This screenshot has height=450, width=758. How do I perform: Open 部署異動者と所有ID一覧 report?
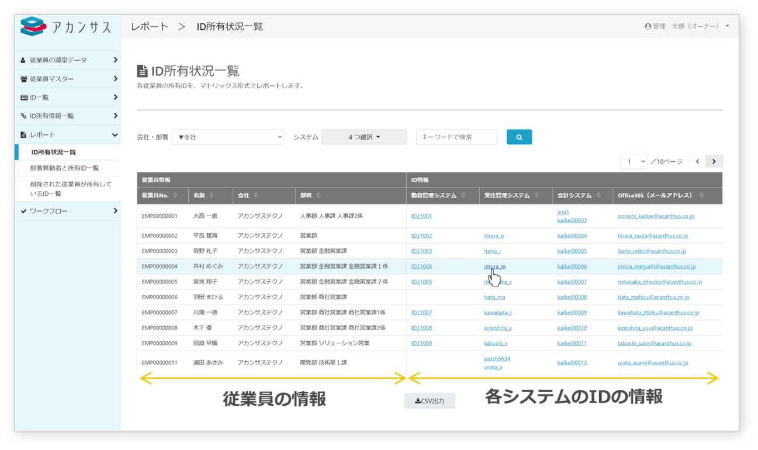[65, 168]
